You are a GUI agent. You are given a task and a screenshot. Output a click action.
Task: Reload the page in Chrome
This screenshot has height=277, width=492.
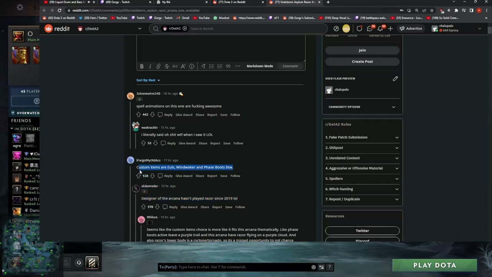(x=59, y=10)
